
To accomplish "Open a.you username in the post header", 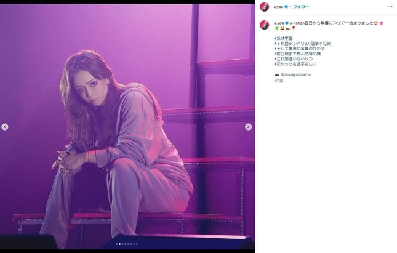I will click(278, 7).
